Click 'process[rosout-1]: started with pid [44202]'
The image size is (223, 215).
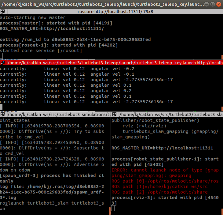tap(59, 45)
